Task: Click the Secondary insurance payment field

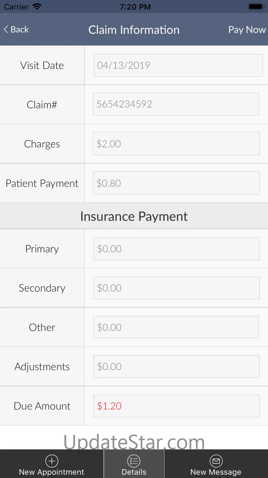Action: tap(177, 288)
